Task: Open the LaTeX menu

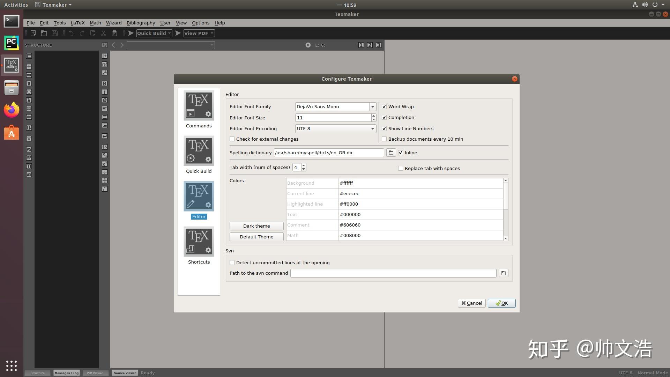Action: click(77, 23)
